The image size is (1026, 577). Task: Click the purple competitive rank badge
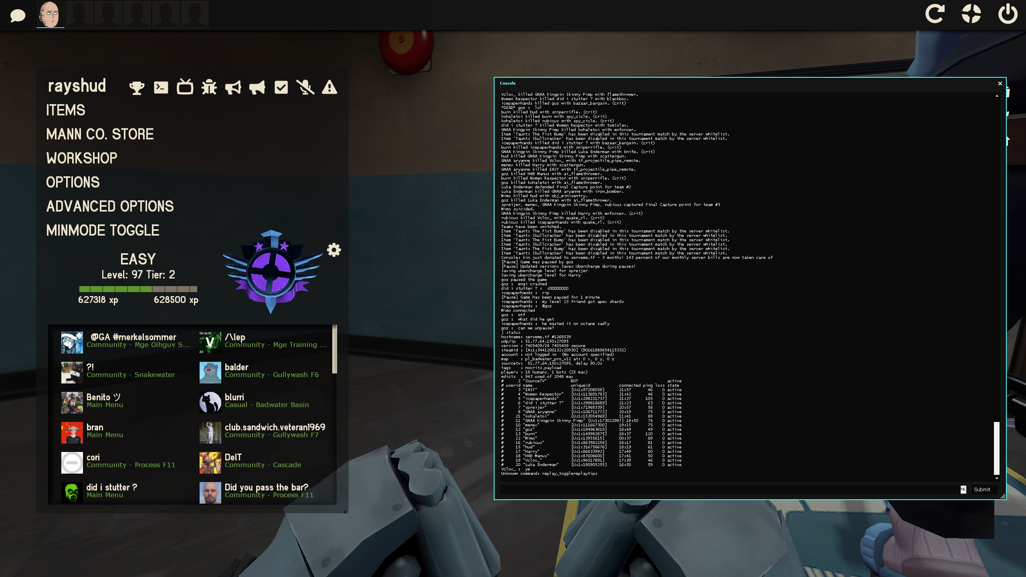[272, 272]
